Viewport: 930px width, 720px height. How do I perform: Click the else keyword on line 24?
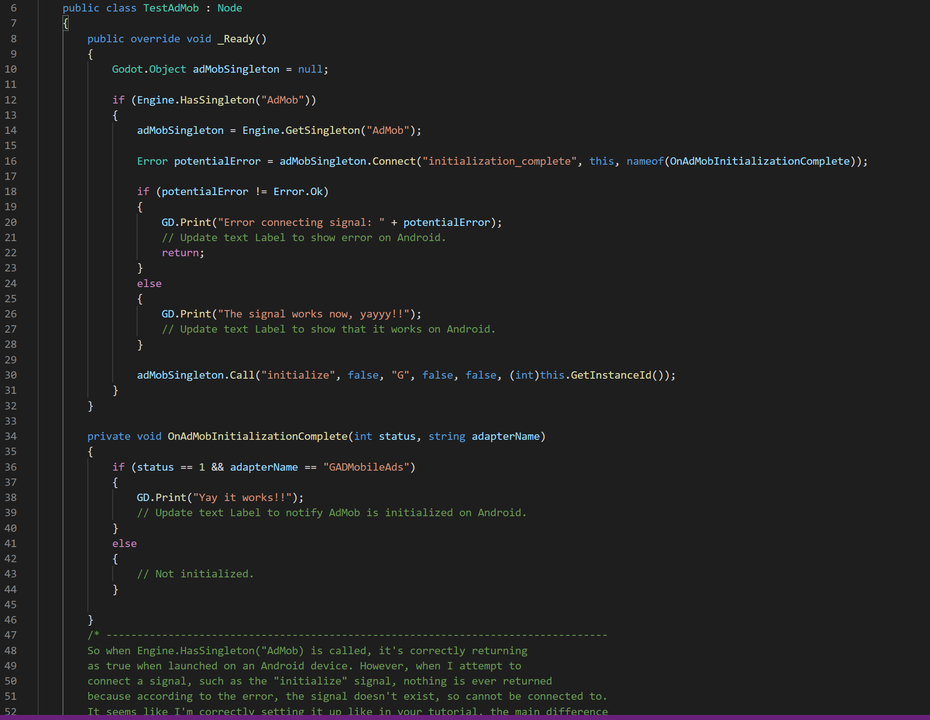coord(149,283)
